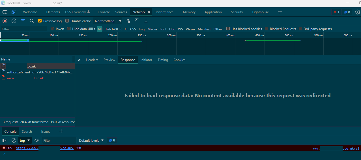Screen dimensions: 361x160
Task: Open the error count badge showing 1
Action: tap(336, 12)
